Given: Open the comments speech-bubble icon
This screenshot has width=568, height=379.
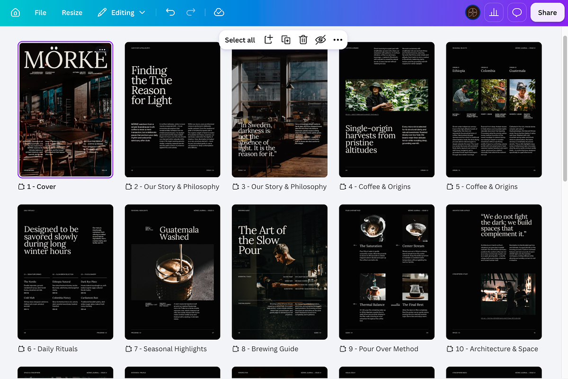Looking at the screenshot, I should click(517, 13).
